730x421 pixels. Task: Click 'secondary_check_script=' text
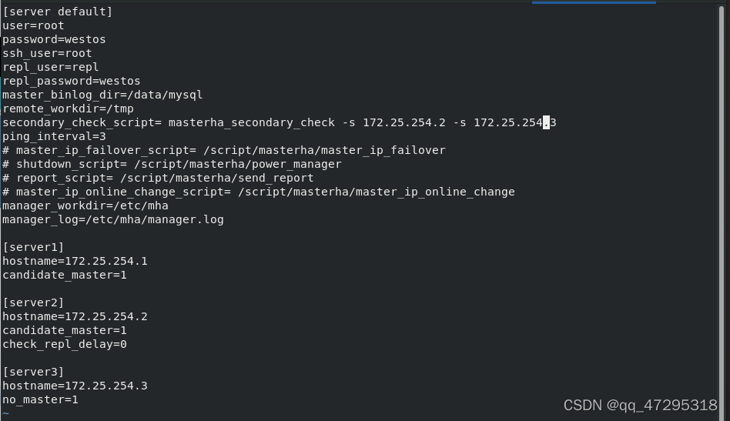click(x=82, y=123)
